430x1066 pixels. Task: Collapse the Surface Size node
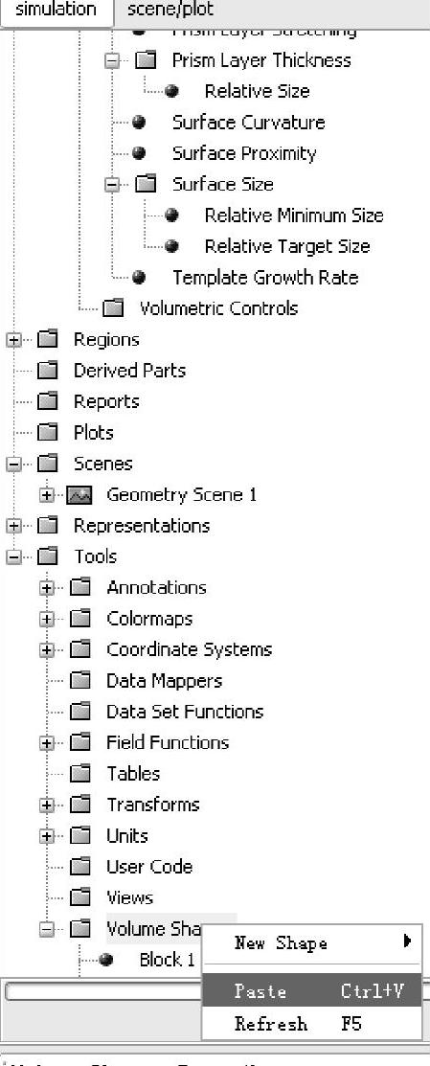point(112,185)
